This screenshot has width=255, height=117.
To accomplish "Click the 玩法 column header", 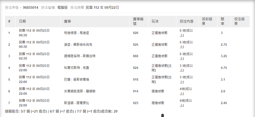I will pyautogui.click(x=155, y=21).
